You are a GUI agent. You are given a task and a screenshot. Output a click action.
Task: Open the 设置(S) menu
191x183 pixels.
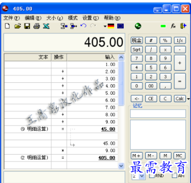tap(91, 18)
